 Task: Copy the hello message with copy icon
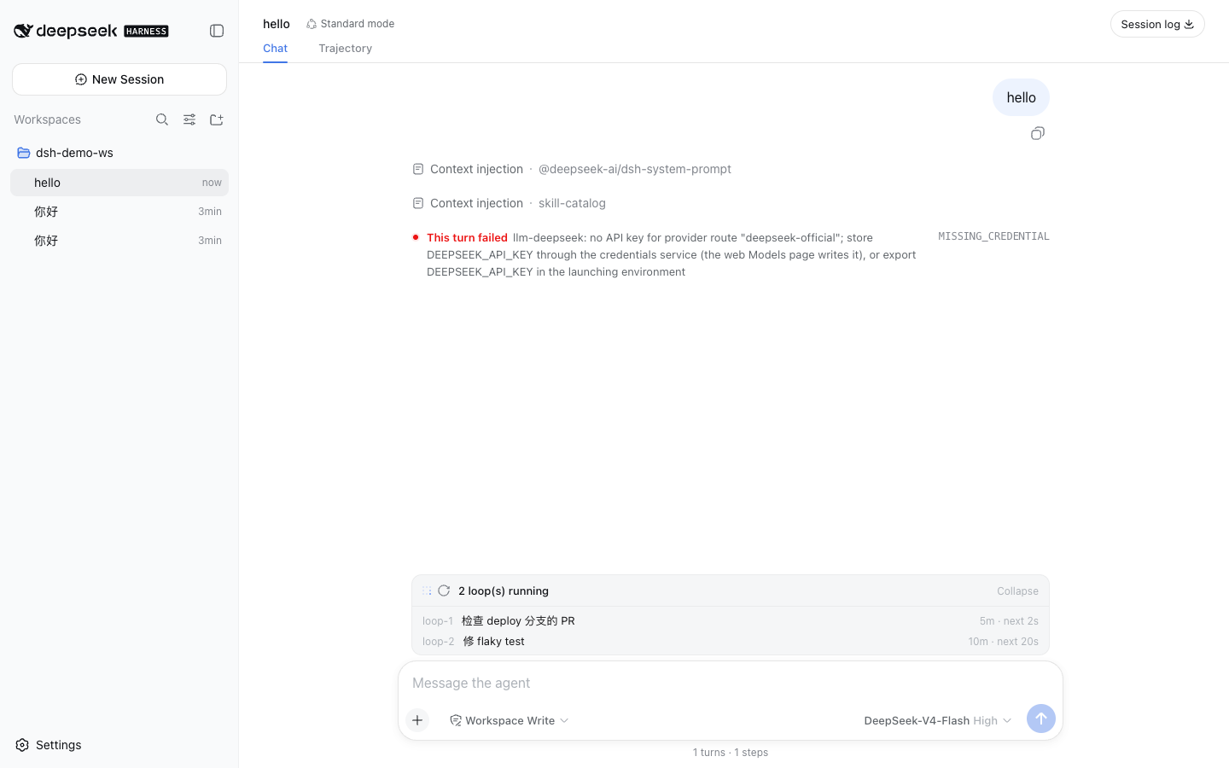[x=1038, y=133]
